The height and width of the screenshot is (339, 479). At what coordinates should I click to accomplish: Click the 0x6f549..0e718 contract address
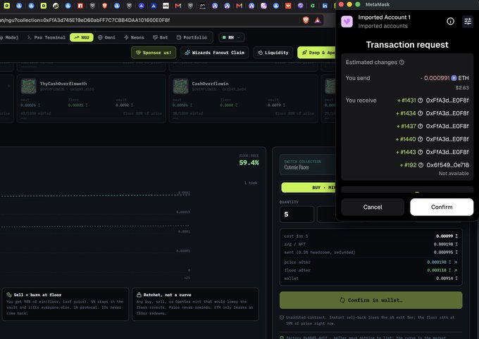[x=448, y=165]
